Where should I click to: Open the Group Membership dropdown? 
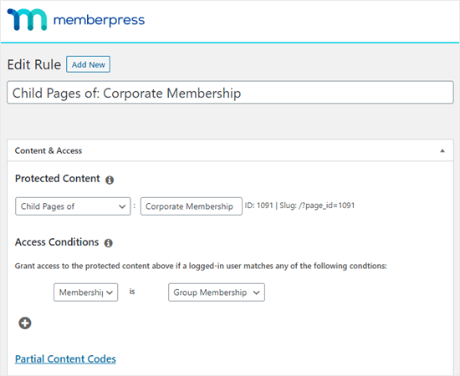pyautogui.click(x=217, y=292)
